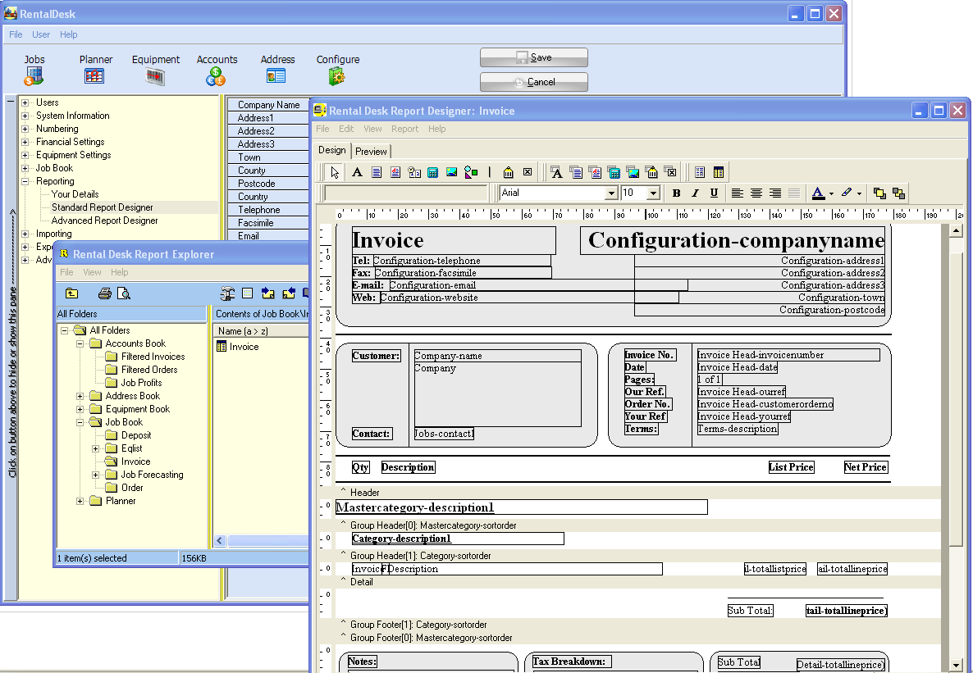
Task: Expand the Address Book folder node
Action: click(x=80, y=396)
